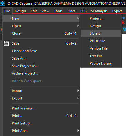Screen dimensions: 126x136
Task: Click the blue dot toolbar icon
Action: tap(123, 18)
